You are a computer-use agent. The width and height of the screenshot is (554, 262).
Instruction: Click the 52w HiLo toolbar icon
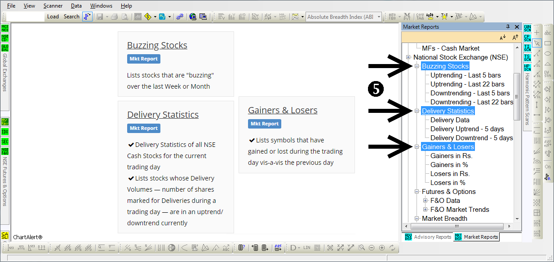tap(256, 17)
